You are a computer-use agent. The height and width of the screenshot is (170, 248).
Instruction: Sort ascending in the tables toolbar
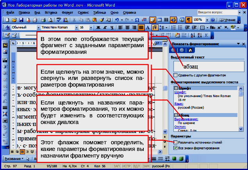193,35
